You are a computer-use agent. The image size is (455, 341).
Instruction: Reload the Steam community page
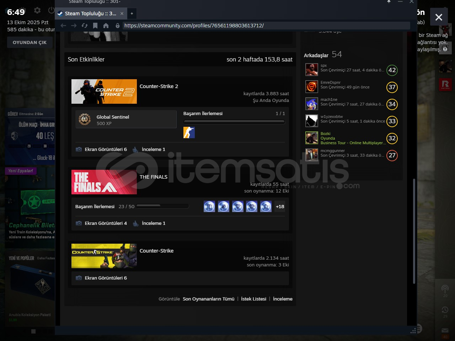click(85, 26)
